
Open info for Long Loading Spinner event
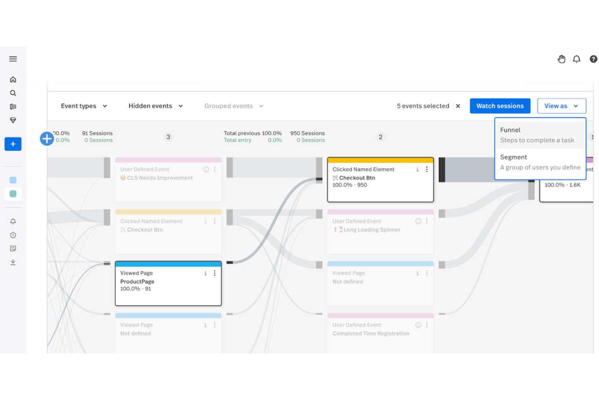(x=418, y=221)
